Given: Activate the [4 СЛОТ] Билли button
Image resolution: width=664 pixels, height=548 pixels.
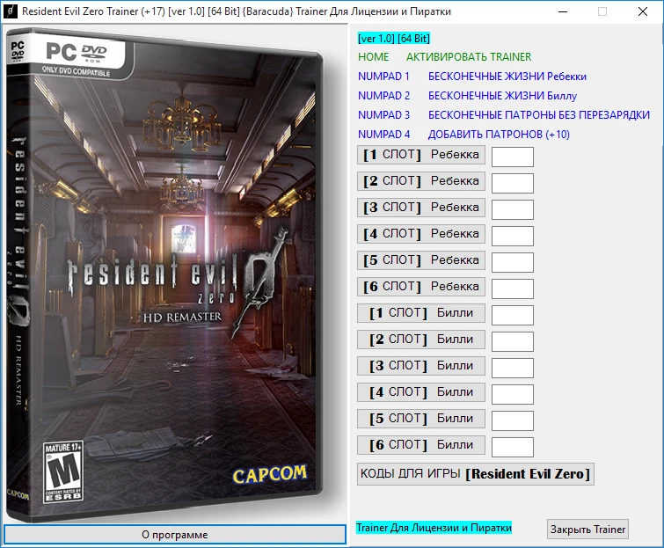Looking at the screenshot, I should click(421, 392).
